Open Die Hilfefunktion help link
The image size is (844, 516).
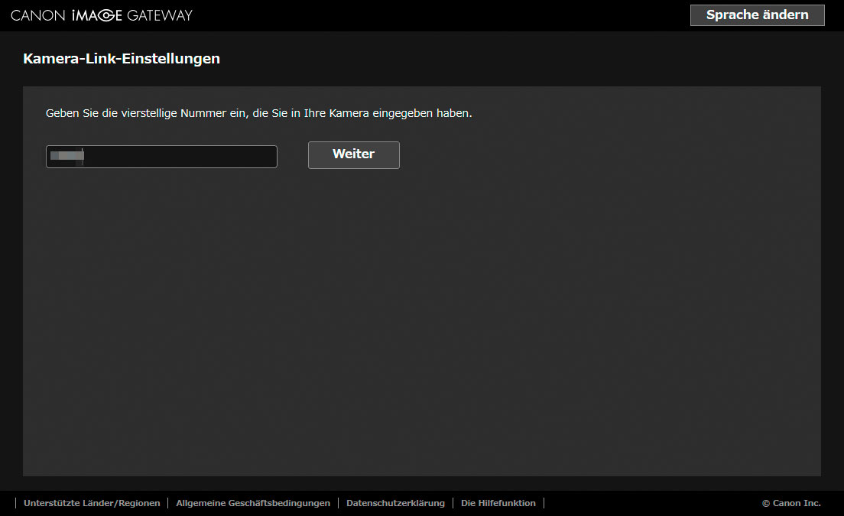[x=498, y=503]
